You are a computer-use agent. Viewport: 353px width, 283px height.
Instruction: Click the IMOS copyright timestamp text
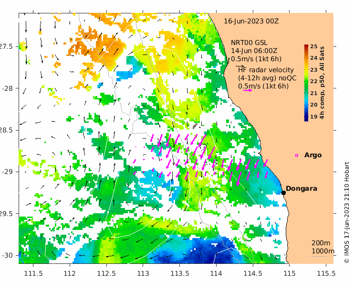[x=346, y=213]
